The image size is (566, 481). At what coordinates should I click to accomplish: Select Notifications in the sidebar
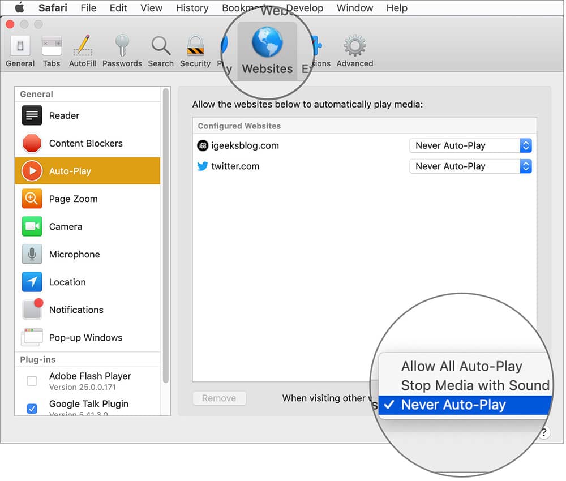(76, 310)
